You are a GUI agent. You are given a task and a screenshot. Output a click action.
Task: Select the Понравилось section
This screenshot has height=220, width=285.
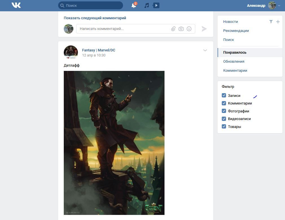[250, 53]
